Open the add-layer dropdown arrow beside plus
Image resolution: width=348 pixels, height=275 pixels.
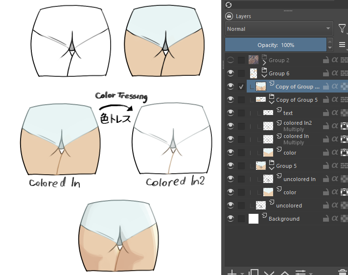[x=242, y=274]
